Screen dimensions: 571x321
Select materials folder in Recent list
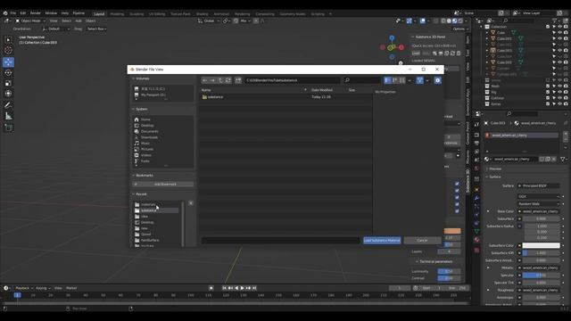[x=149, y=204]
